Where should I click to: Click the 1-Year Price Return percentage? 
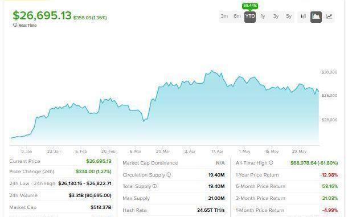point(329,175)
